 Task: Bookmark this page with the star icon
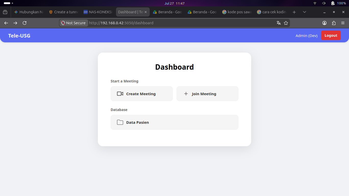[x=286, y=23]
